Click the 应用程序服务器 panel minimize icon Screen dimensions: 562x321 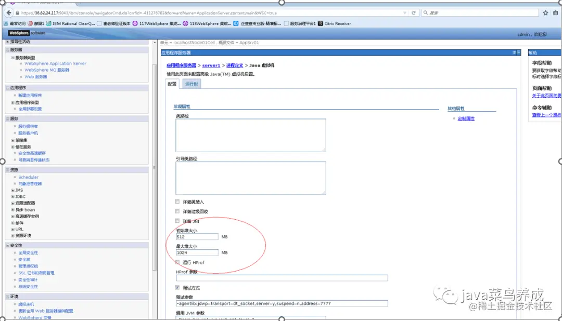[x=519, y=52]
